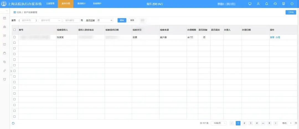The image size is (299, 129).
Task: Click the 查询 search button
Action: tap(122, 20)
